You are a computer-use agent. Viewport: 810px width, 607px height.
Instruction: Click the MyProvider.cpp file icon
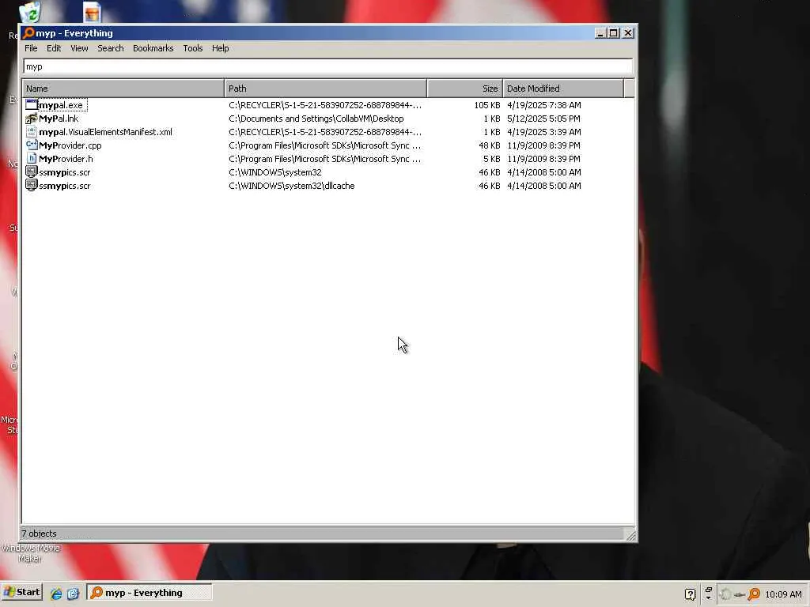32,145
